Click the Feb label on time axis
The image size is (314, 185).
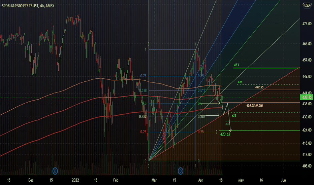click(116, 180)
